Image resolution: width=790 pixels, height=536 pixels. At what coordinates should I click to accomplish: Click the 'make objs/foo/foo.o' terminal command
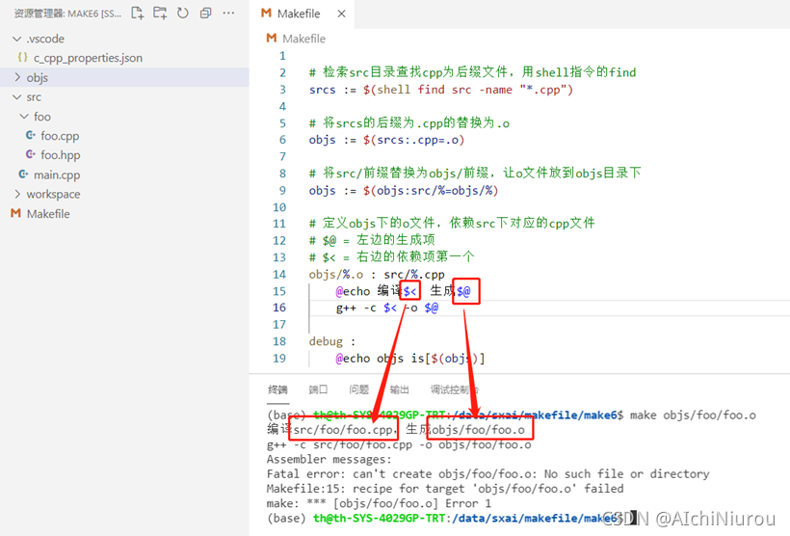(694, 415)
